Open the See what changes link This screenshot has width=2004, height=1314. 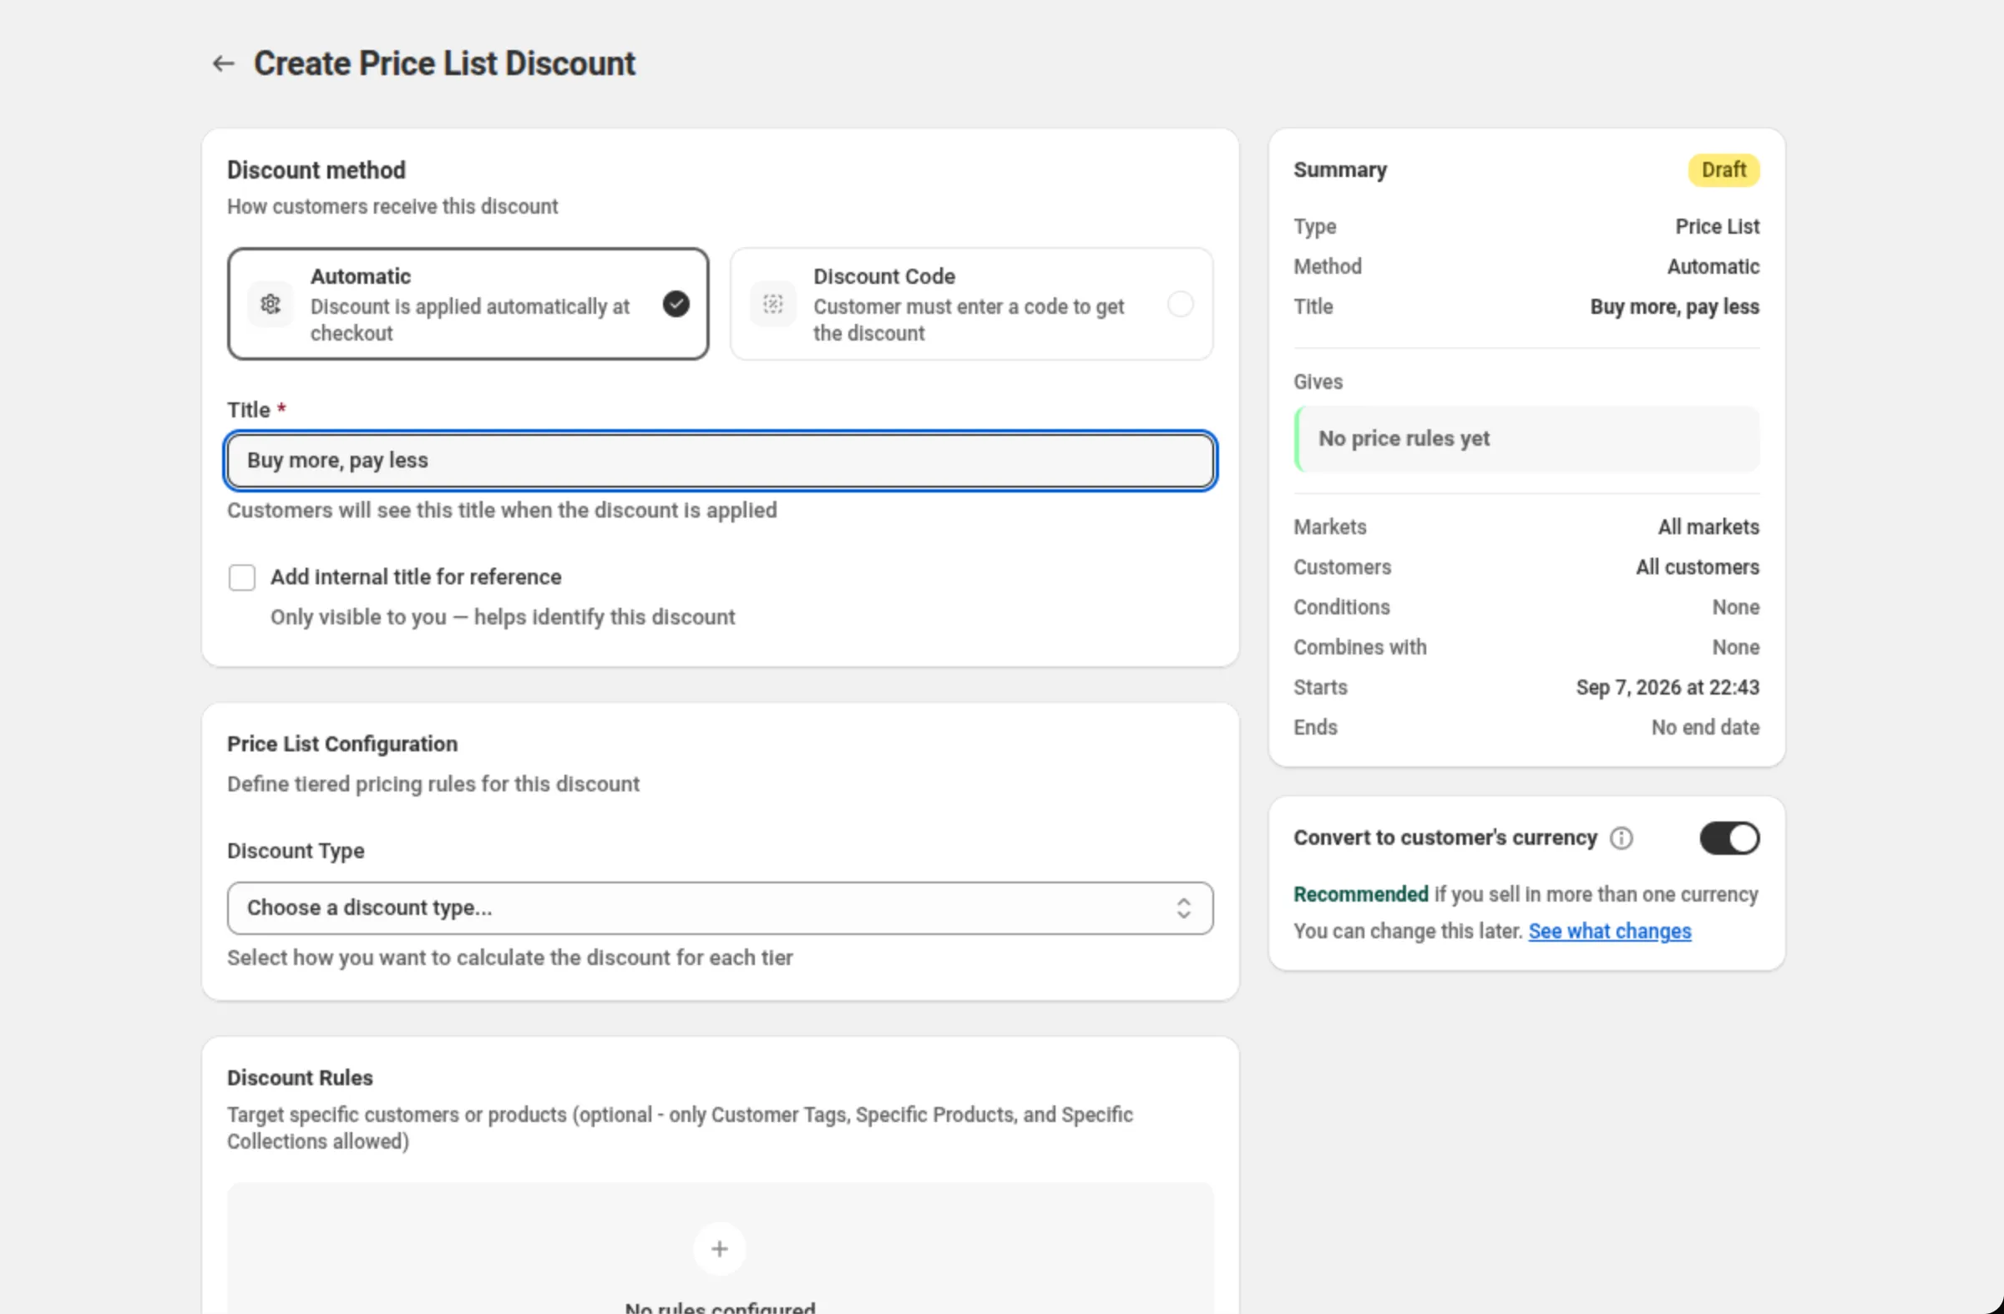pyautogui.click(x=1609, y=931)
